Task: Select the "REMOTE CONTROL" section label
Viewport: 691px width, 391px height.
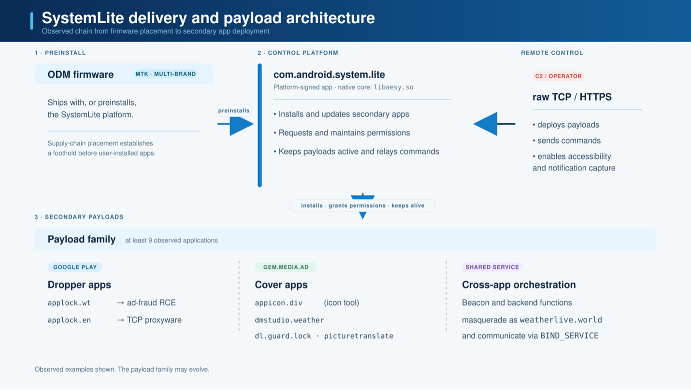Action: 552,53
